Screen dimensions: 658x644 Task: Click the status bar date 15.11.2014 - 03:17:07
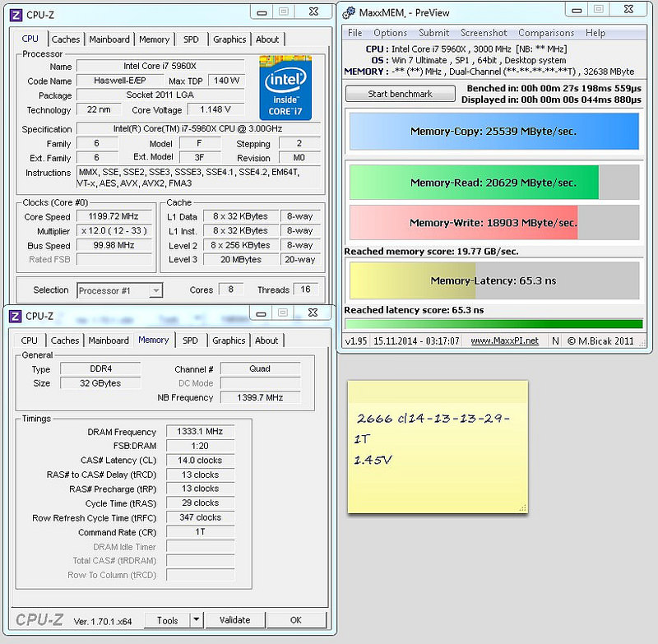click(416, 341)
